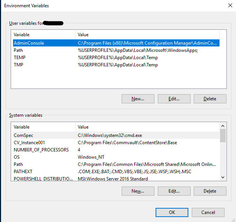Viewport: 236px width, 222px height.
Task: Dismiss the dialog with Cancel
Action: coord(208,212)
